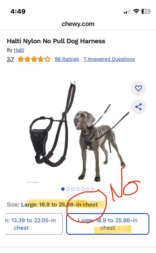The height and width of the screenshot is (253, 156).
Task: Open the Halti brand link
Action: point(19,50)
